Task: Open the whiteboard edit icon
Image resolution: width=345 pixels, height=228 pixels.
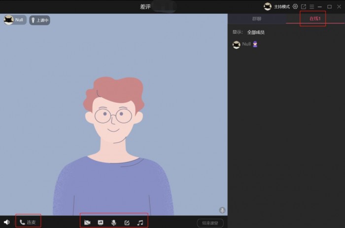Action: pos(127,223)
